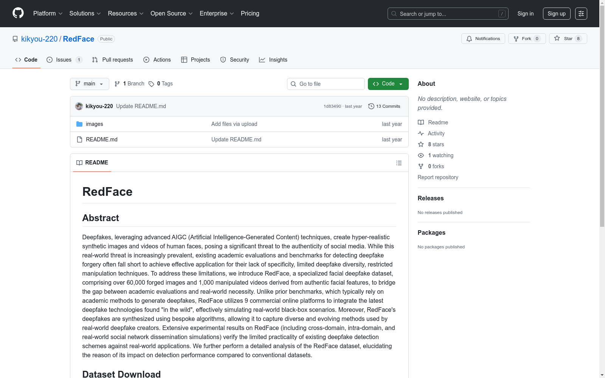Open the README.md file name link

[102, 139]
